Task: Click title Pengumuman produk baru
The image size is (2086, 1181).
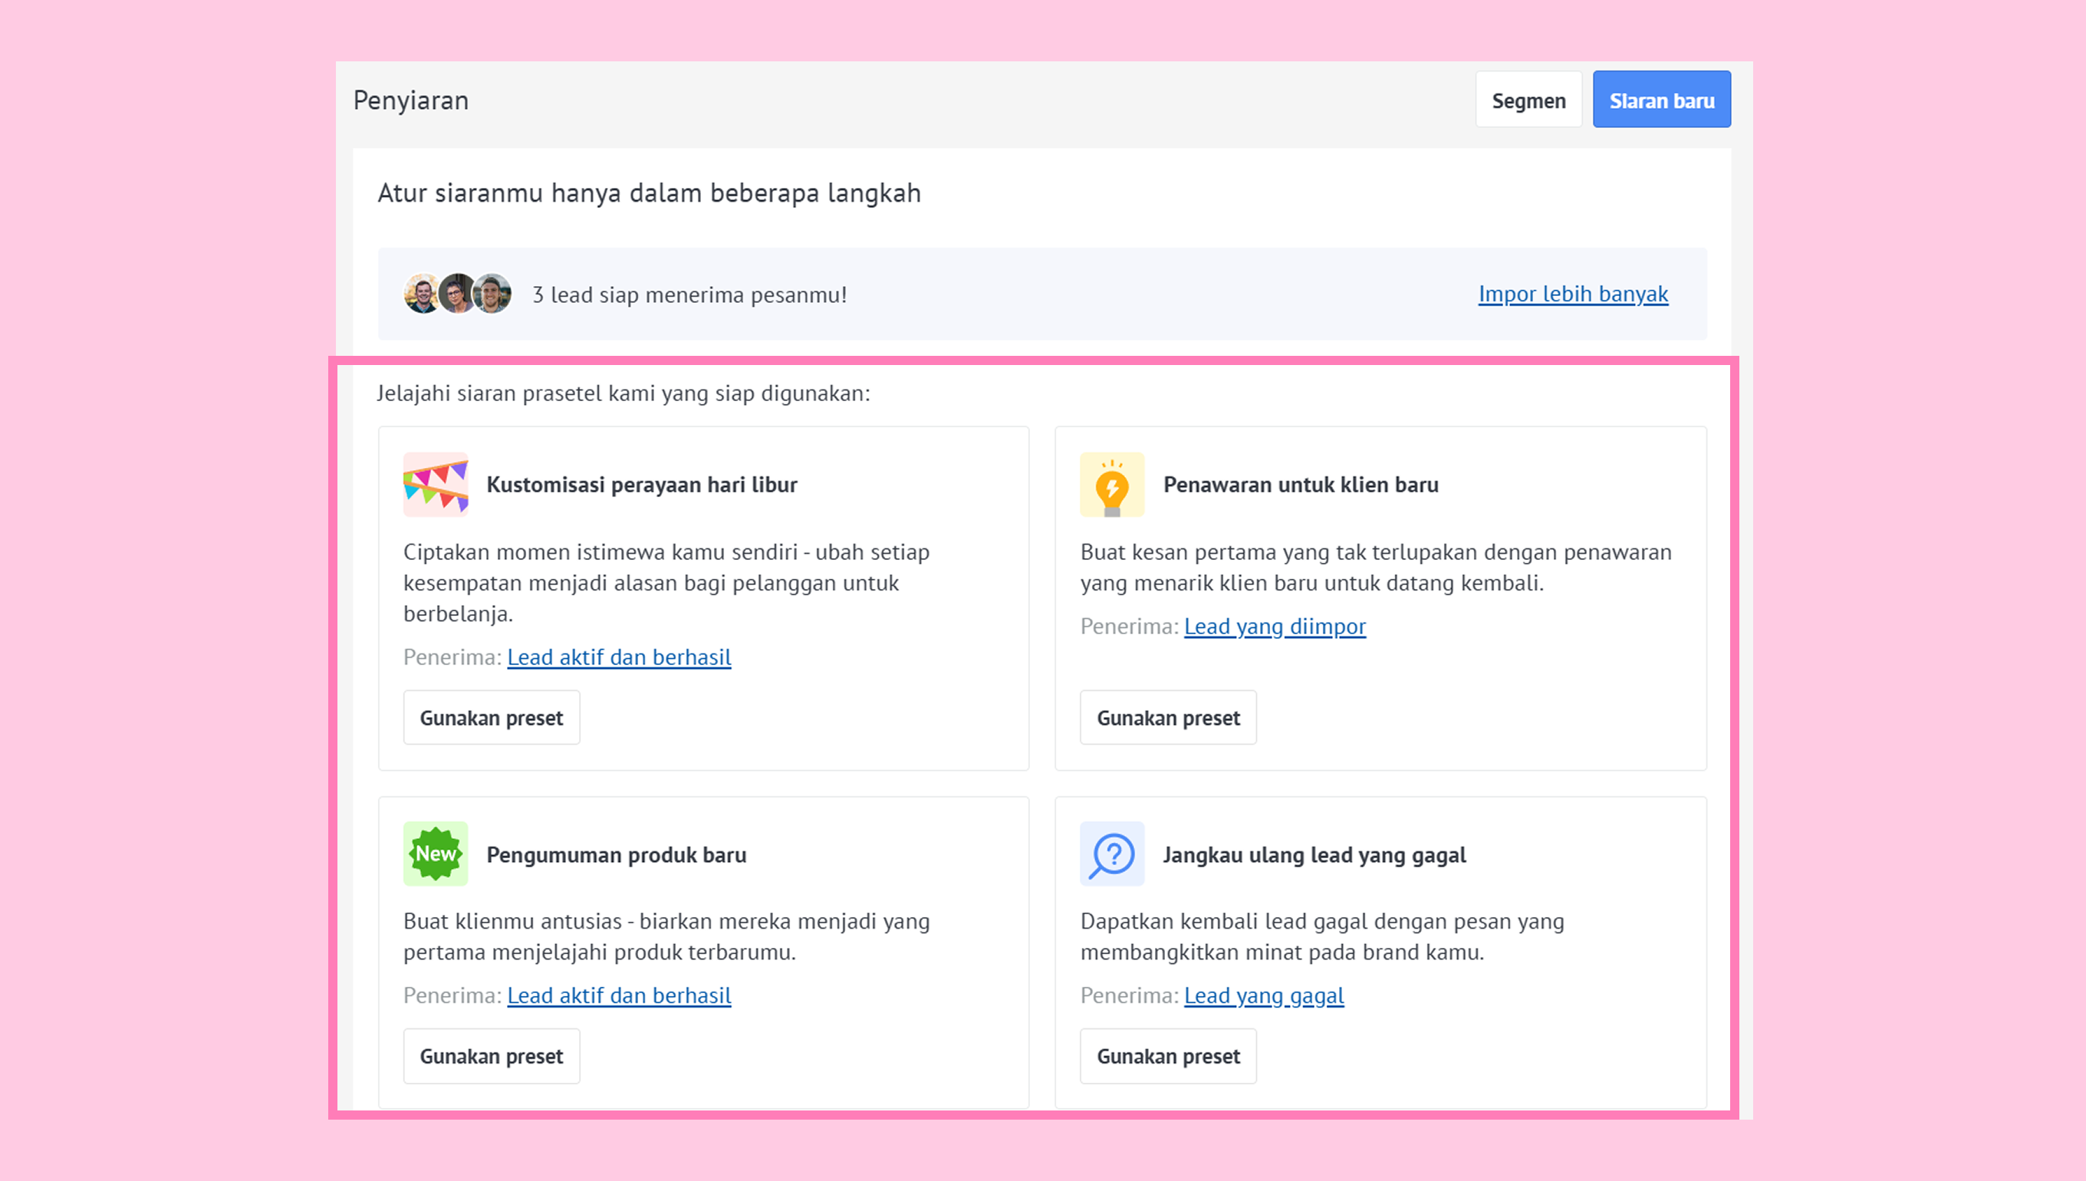Action: click(x=617, y=854)
